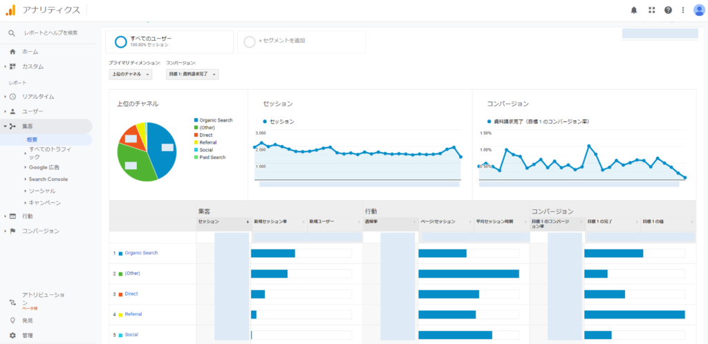This screenshot has width=708, height=344.
Task: Click the ホーム home icon
Action: (12, 52)
